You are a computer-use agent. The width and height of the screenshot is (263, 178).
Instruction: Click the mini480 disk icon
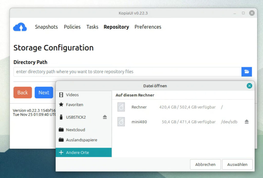pos(121,122)
